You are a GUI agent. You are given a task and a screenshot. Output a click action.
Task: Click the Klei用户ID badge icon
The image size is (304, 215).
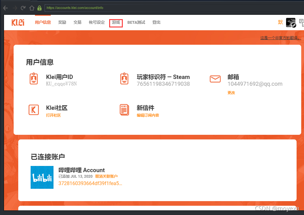click(x=34, y=79)
